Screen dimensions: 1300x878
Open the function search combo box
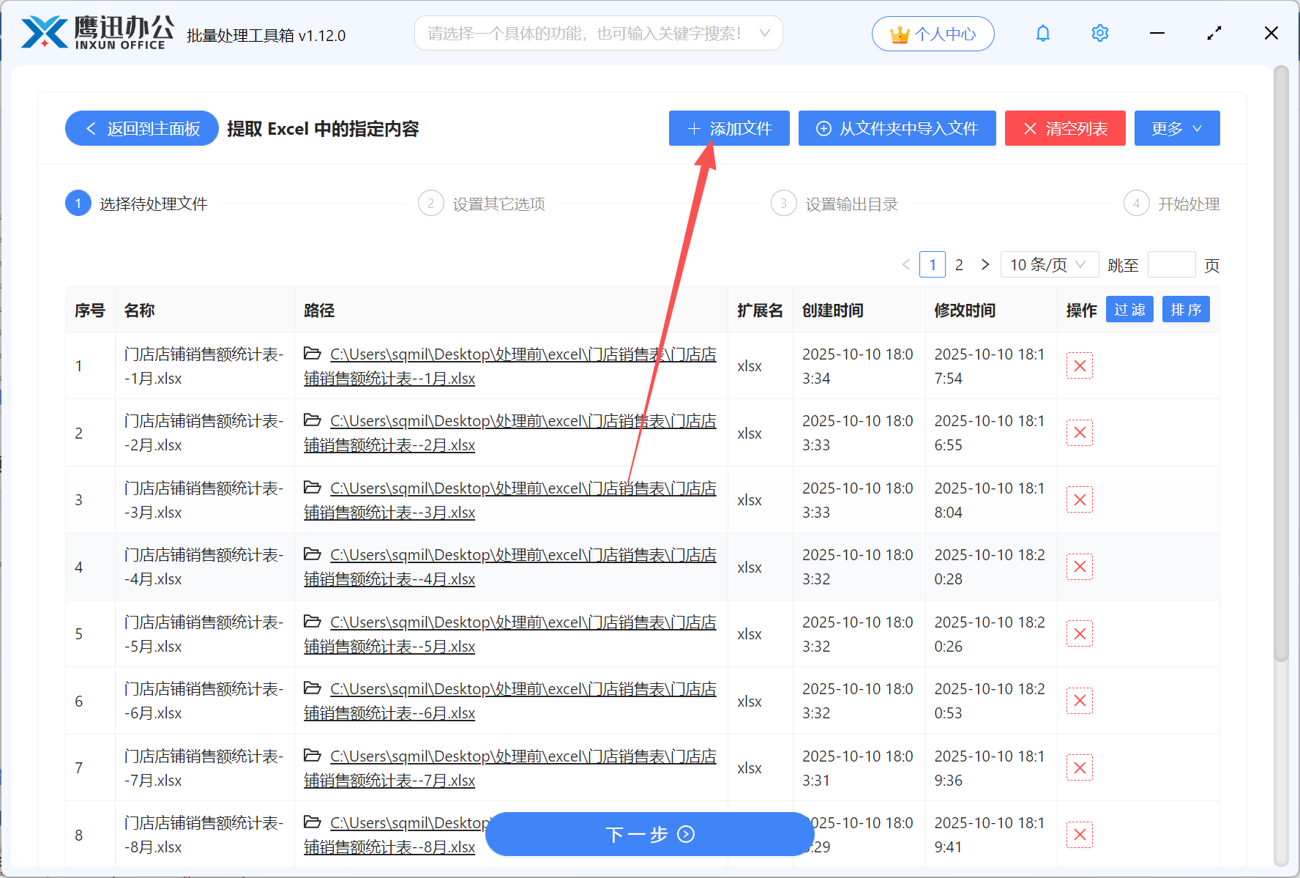pyautogui.click(x=598, y=33)
